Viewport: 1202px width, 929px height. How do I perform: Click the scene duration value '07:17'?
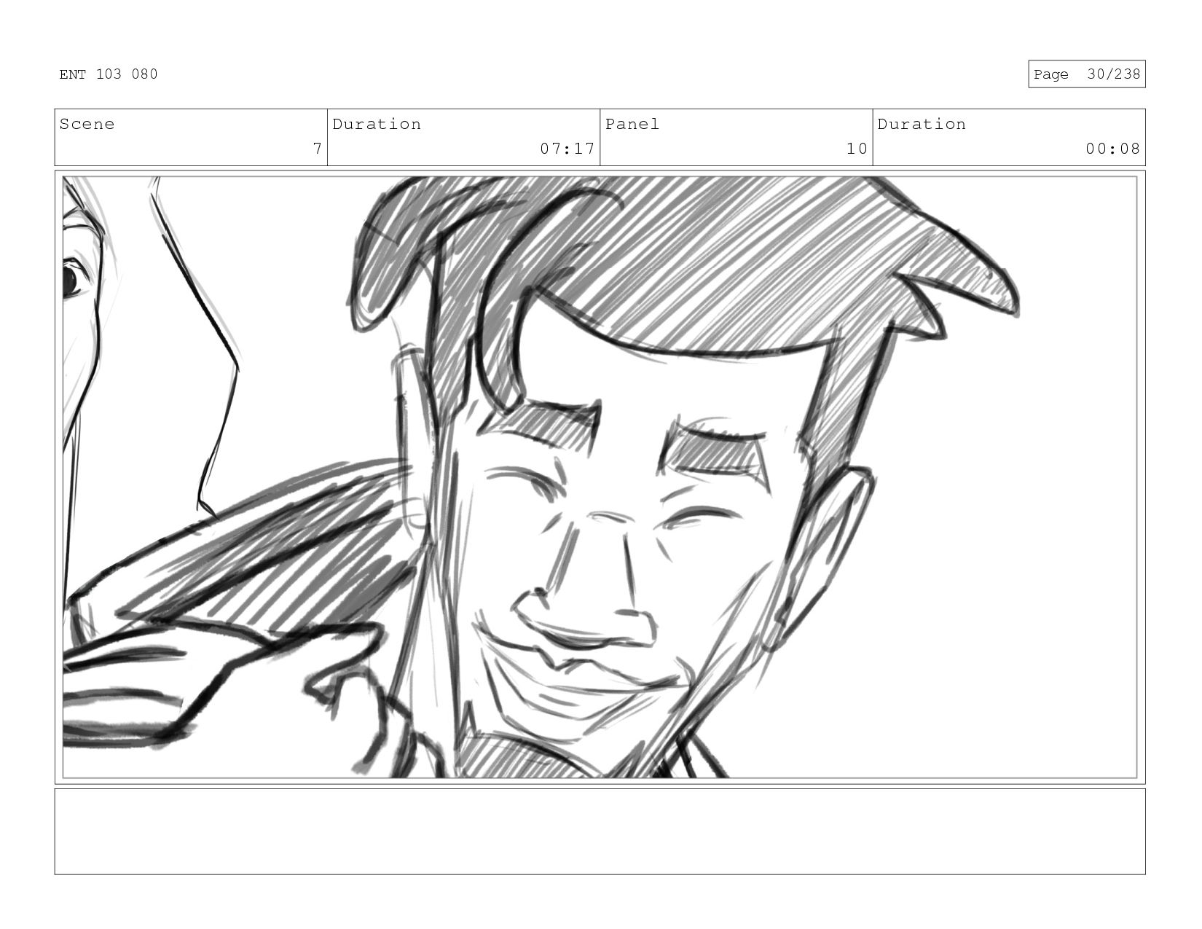point(567,149)
